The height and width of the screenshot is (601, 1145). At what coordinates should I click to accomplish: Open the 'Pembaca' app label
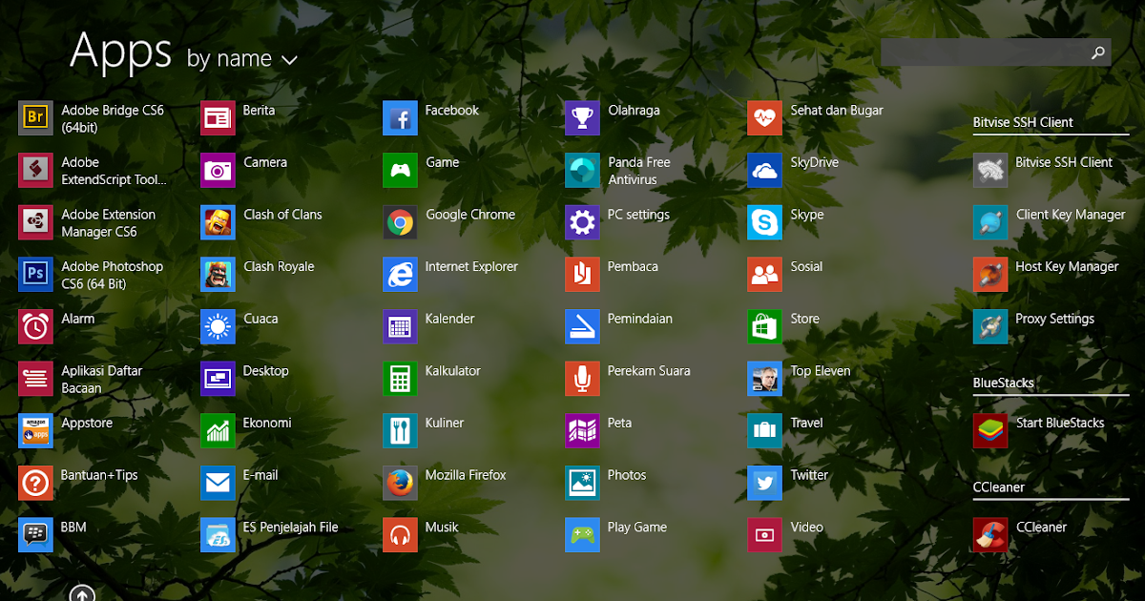[x=633, y=266]
